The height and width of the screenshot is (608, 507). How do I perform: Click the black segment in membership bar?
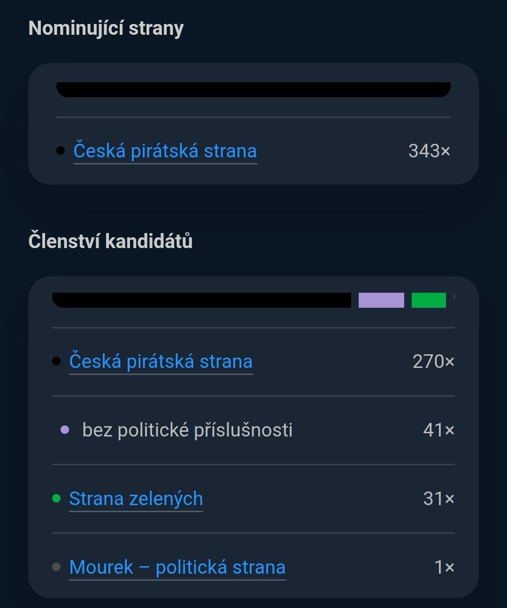[201, 300]
